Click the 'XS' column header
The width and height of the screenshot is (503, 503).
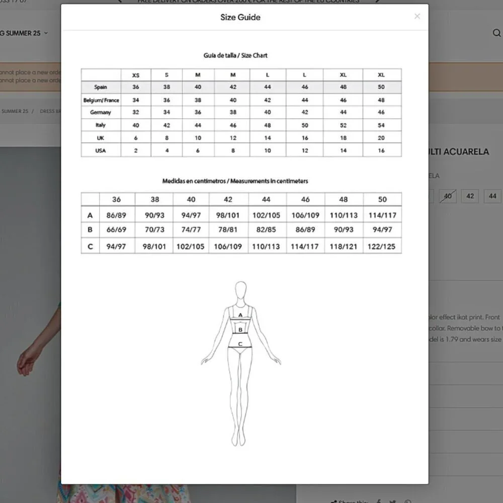point(136,75)
